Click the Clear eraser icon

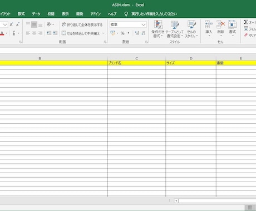point(246,35)
